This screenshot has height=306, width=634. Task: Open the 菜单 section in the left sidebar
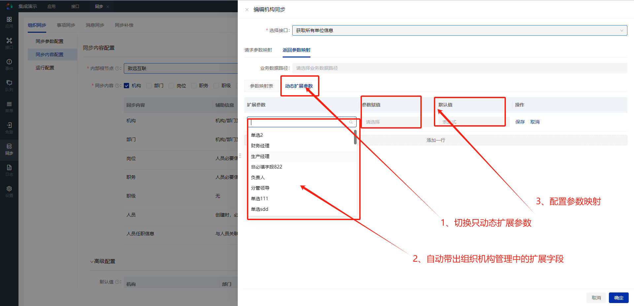click(9, 107)
